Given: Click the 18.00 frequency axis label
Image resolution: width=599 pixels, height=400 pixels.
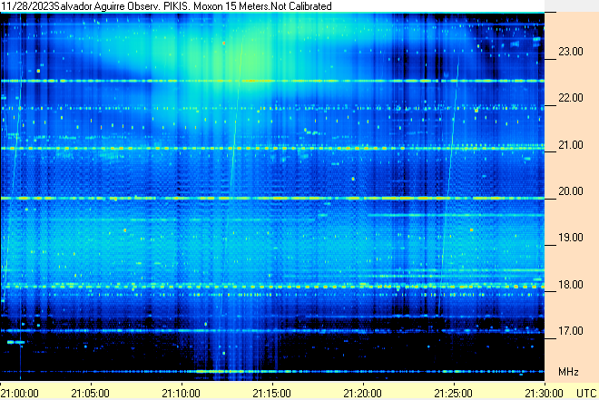Looking at the screenshot, I should (x=571, y=285).
